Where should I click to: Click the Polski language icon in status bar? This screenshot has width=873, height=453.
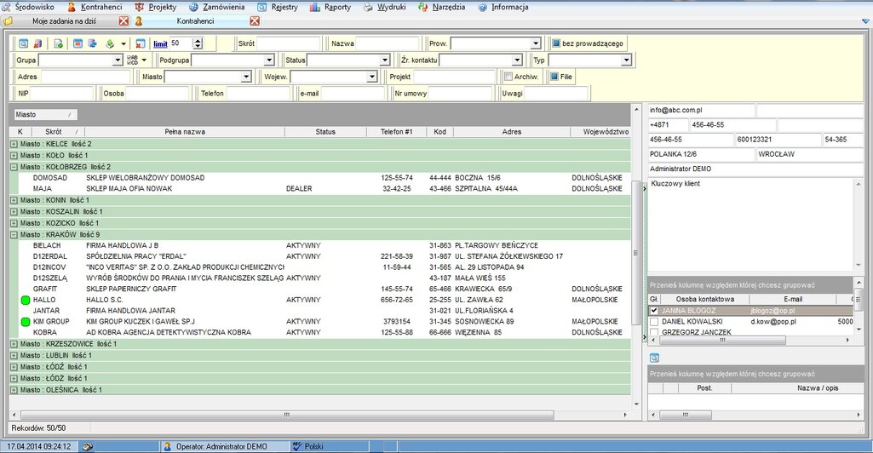click(297, 446)
